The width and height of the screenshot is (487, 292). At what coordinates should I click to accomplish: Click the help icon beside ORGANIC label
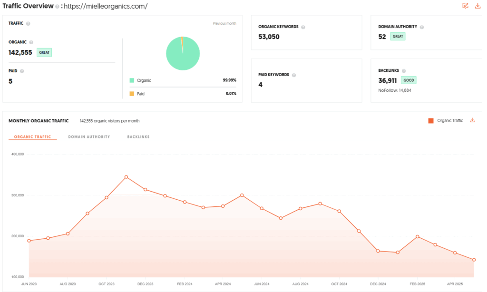pyautogui.click(x=31, y=42)
